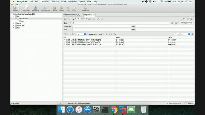Expand document (3) in the results
Viewport: 205px width, 115px height.
pos(65,44)
